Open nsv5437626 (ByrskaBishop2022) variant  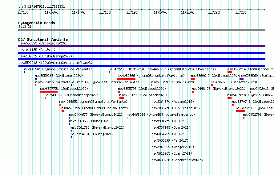[71, 95]
